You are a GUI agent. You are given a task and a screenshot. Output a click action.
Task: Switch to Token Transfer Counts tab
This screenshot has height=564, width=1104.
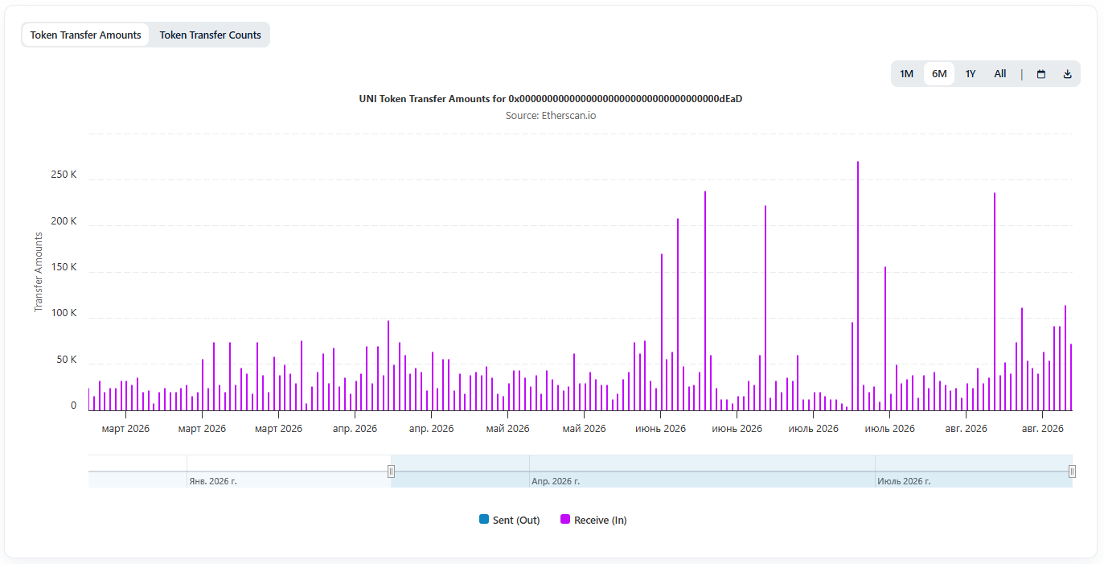[x=211, y=35]
